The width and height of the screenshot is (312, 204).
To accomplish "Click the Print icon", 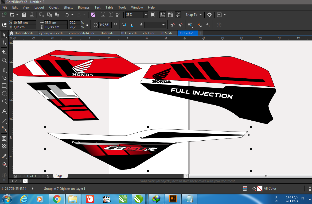I will (32, 15).
